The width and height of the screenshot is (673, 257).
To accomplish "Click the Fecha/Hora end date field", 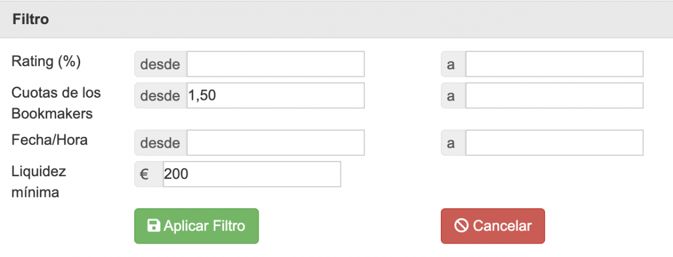I will pos(554,143).
